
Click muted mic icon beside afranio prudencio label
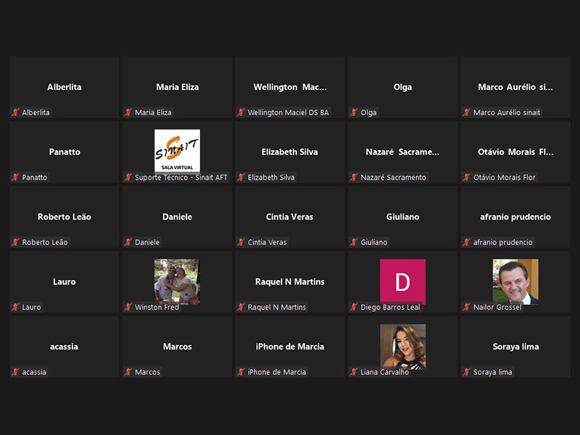coord(467,242)
